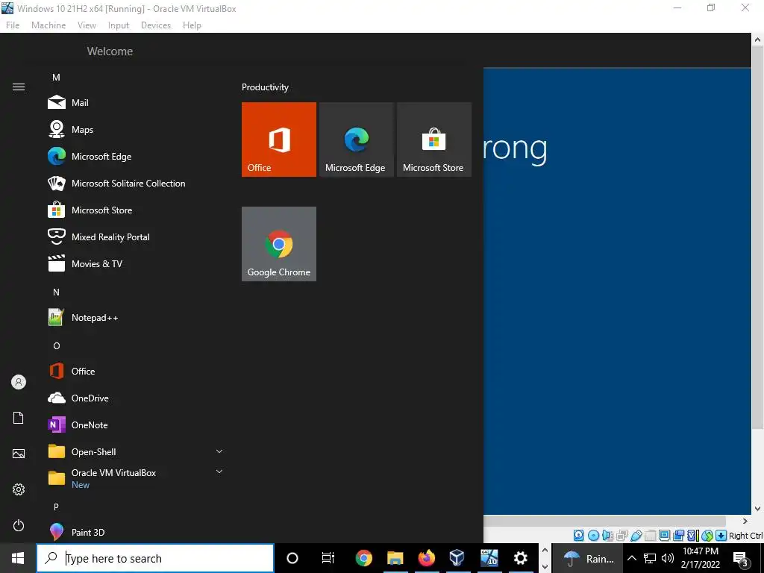764x573 pixels.
Task: Open Task View on the taskbar
Action: click(328, 558)
